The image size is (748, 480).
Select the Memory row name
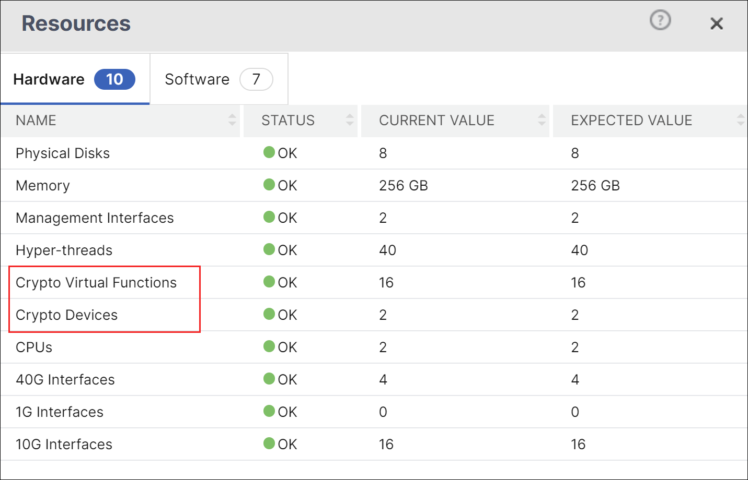tap(43, 186)
